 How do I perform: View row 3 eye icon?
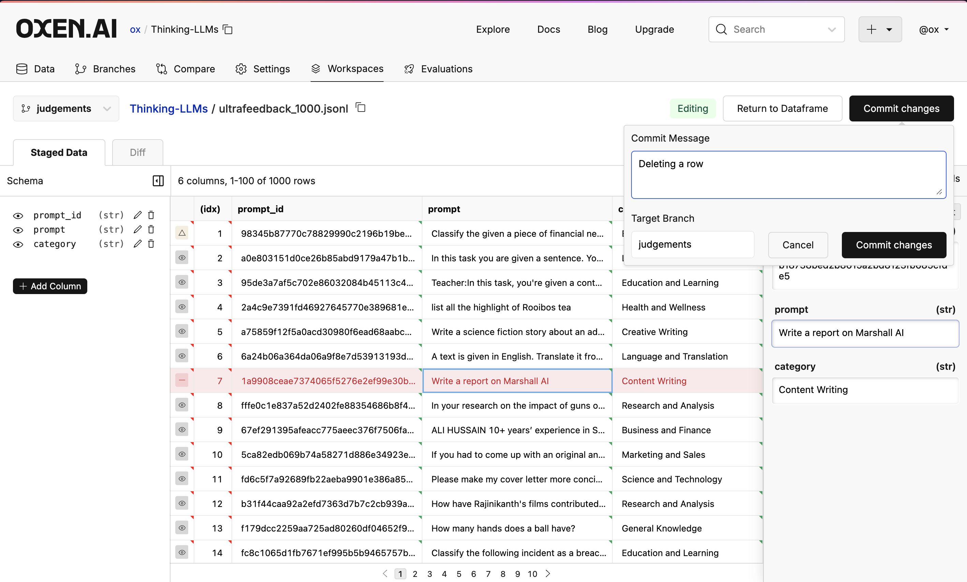click(x=182, y=282)
